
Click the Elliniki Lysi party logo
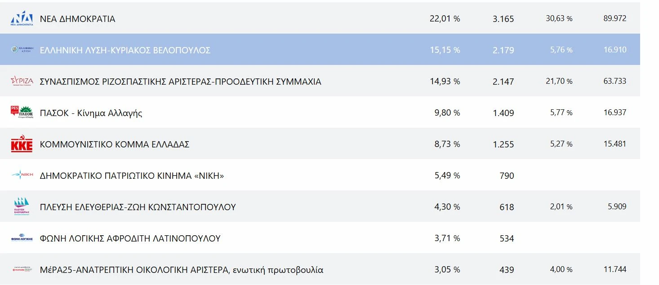click(22, 50)
